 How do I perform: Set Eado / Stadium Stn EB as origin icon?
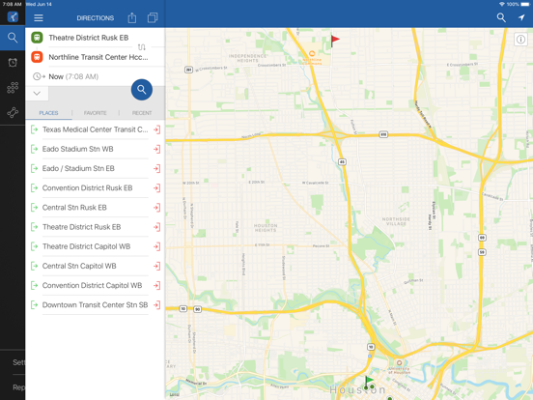click(x=35, y=168)
